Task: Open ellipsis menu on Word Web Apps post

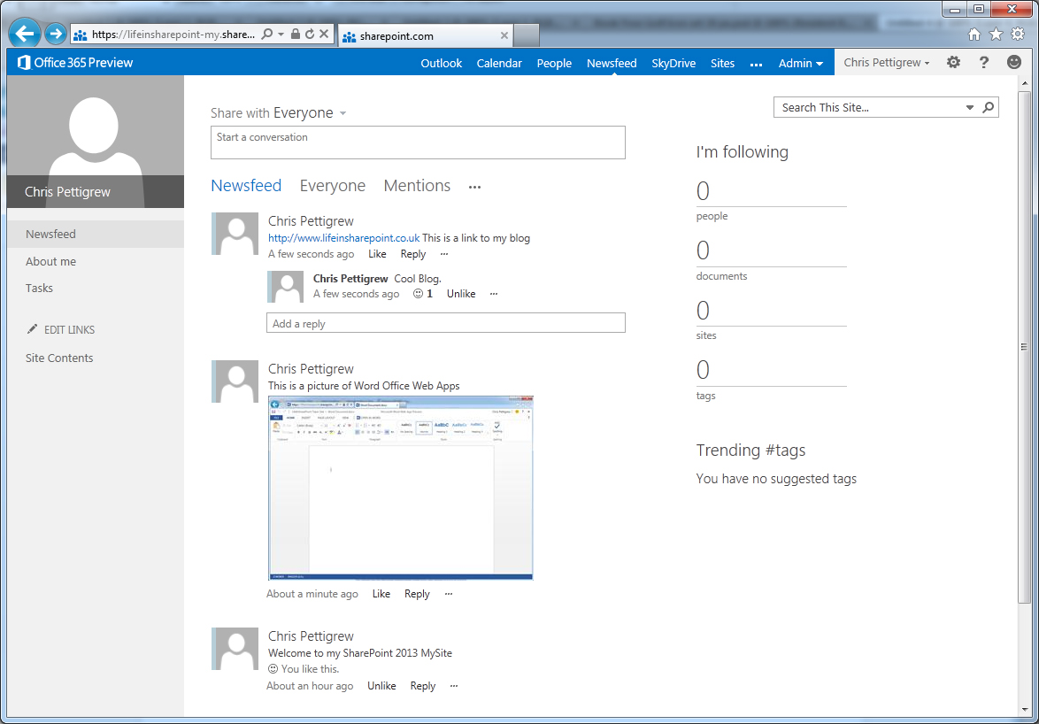Action: [449, 594]
